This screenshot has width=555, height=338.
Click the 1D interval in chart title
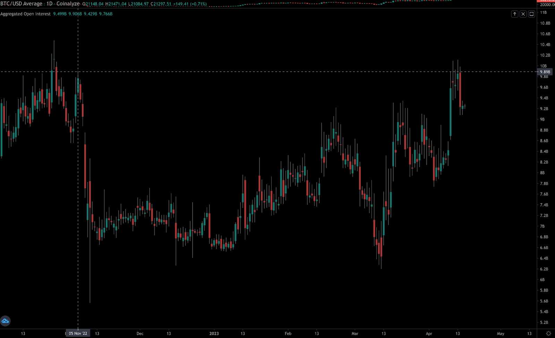pyautogui.click(x=50, y=4)
